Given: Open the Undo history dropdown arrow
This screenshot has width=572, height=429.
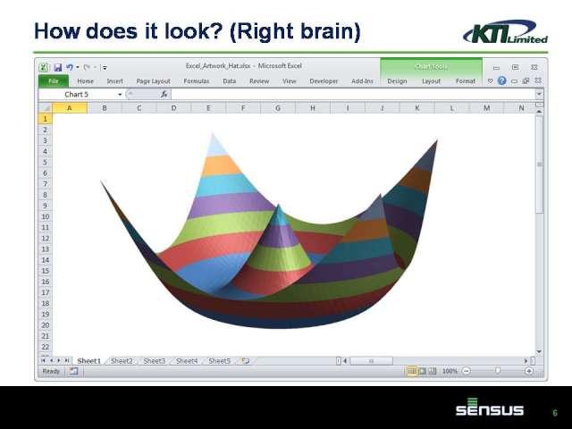Looking at the screenshot, I should [78, 67].
